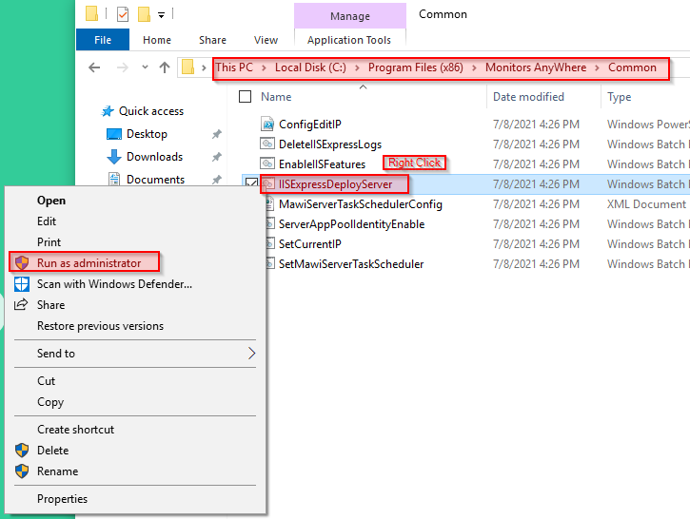690x519 pixels.
Task: Open Downloads folder in Quick access
Action: tap(154, 157)
